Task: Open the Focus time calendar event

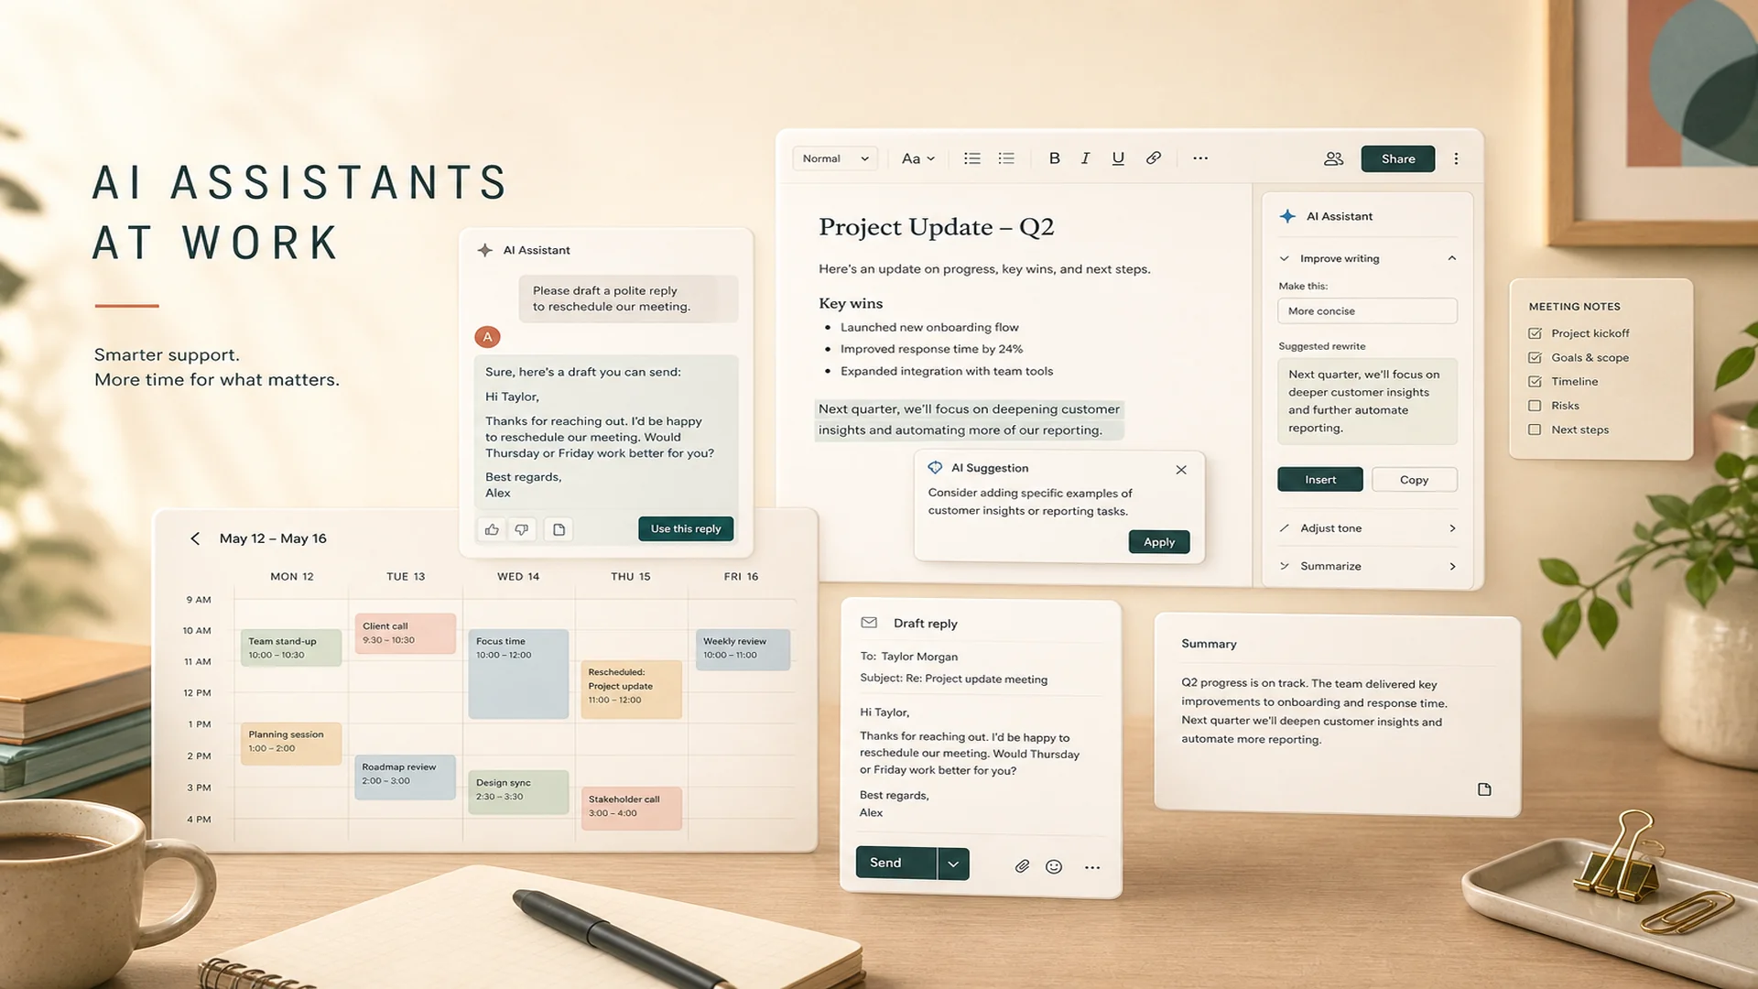Action: click(518, 674)
